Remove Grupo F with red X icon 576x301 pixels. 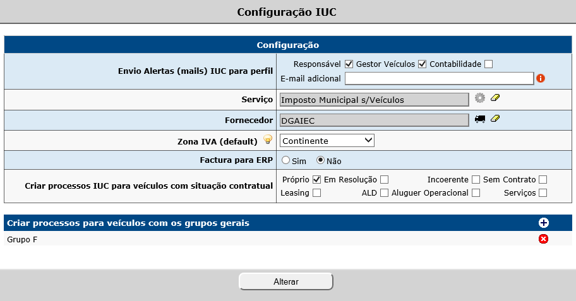pos(543,239)
